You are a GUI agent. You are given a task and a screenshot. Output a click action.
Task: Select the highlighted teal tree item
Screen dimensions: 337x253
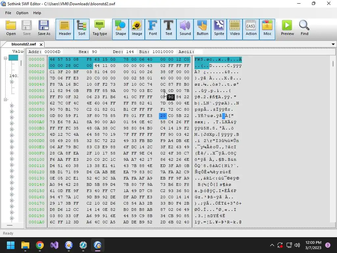[13, 58]
